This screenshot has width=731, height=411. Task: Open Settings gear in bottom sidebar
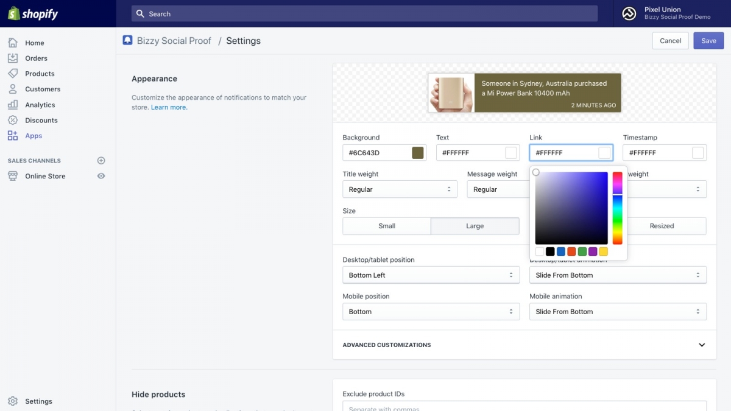pyautogui.click(x=13, y=401)
